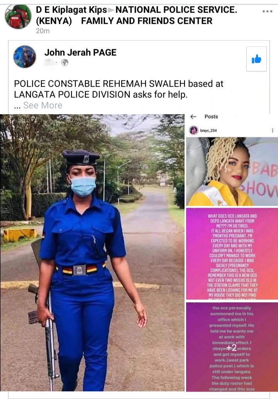Open brayc_254 post options vertical dots
278x399 pixels.
click(x=272, y=130)
